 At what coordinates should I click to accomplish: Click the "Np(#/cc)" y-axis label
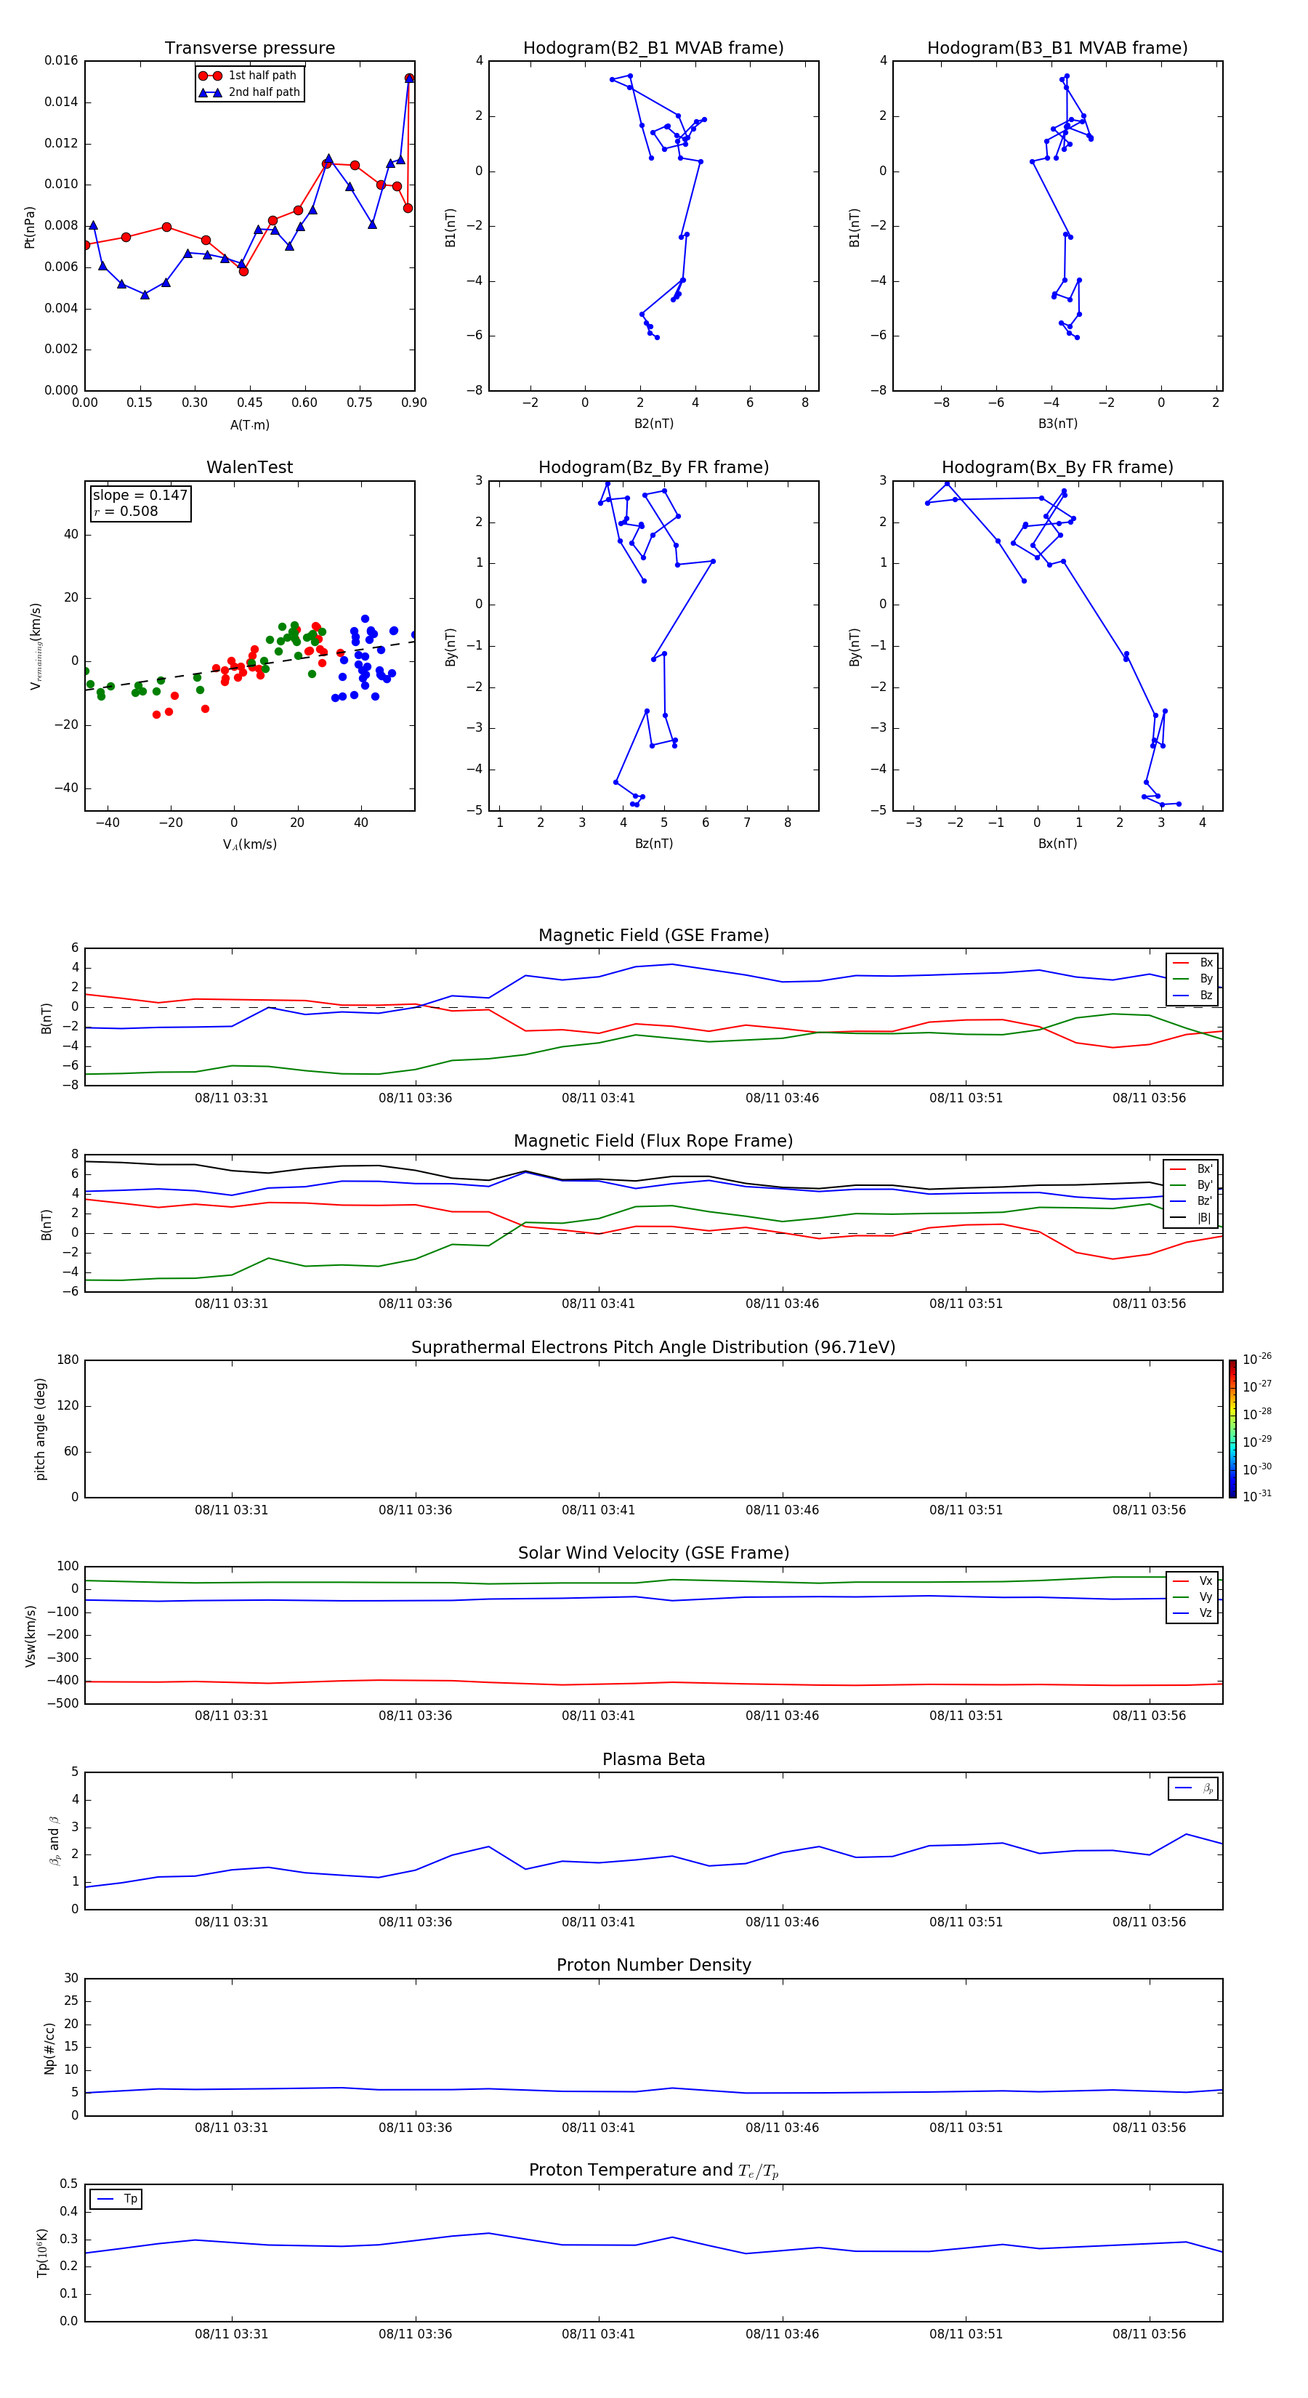tap(49, 2048)
